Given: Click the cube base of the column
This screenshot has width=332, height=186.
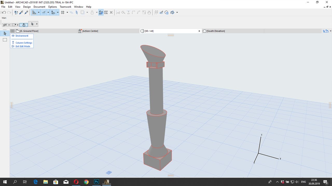Looking at the screenshot, I should (x=158, y=160).
